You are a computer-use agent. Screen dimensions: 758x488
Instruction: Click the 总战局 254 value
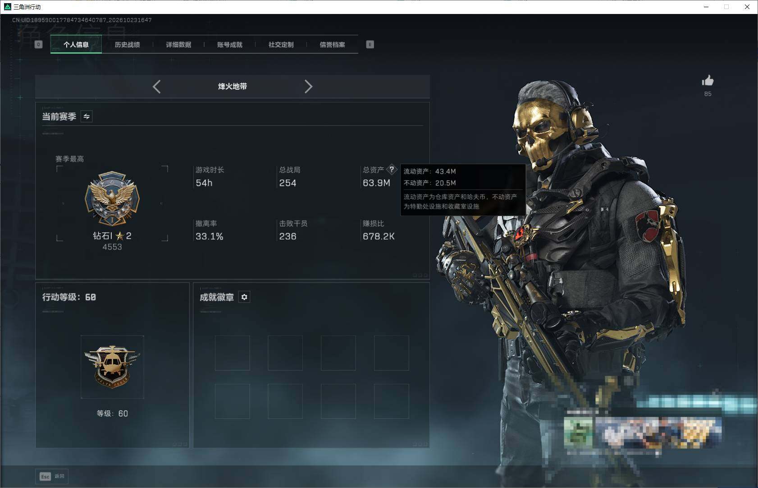pos(288,183)
